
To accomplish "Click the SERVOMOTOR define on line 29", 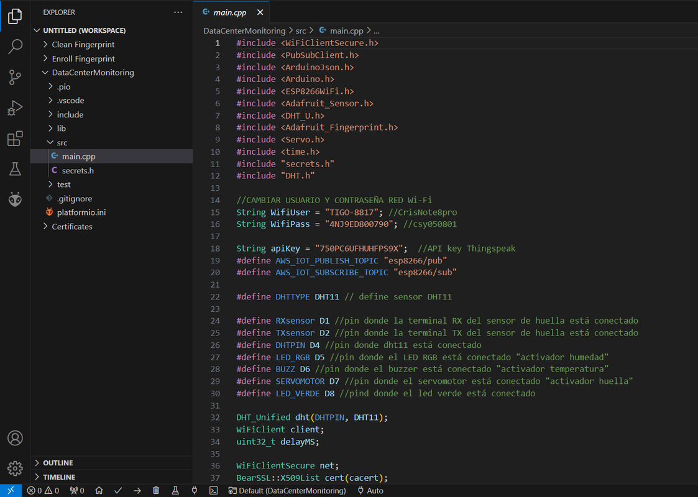I will (300, 381).
